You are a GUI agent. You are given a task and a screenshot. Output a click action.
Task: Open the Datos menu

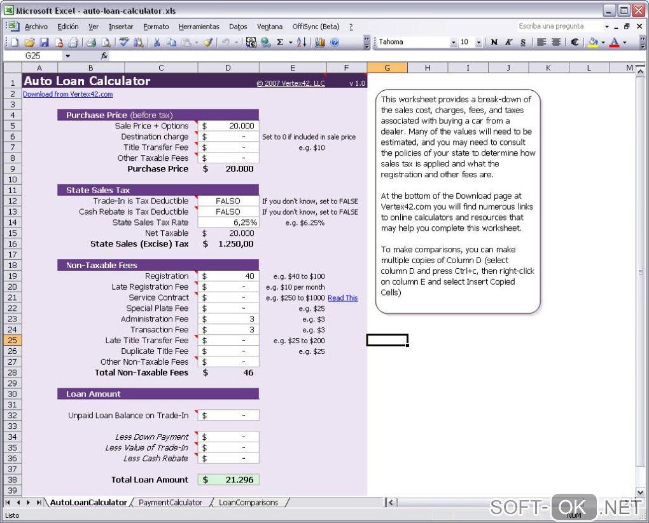point(238,27)
